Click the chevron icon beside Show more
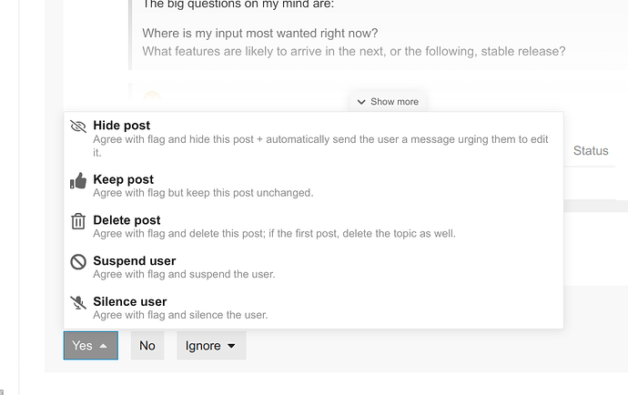Viewport: 628px width, 395px height. 361,102
